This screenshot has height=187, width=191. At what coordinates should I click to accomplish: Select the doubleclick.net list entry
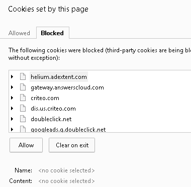(x=51, y=119)
